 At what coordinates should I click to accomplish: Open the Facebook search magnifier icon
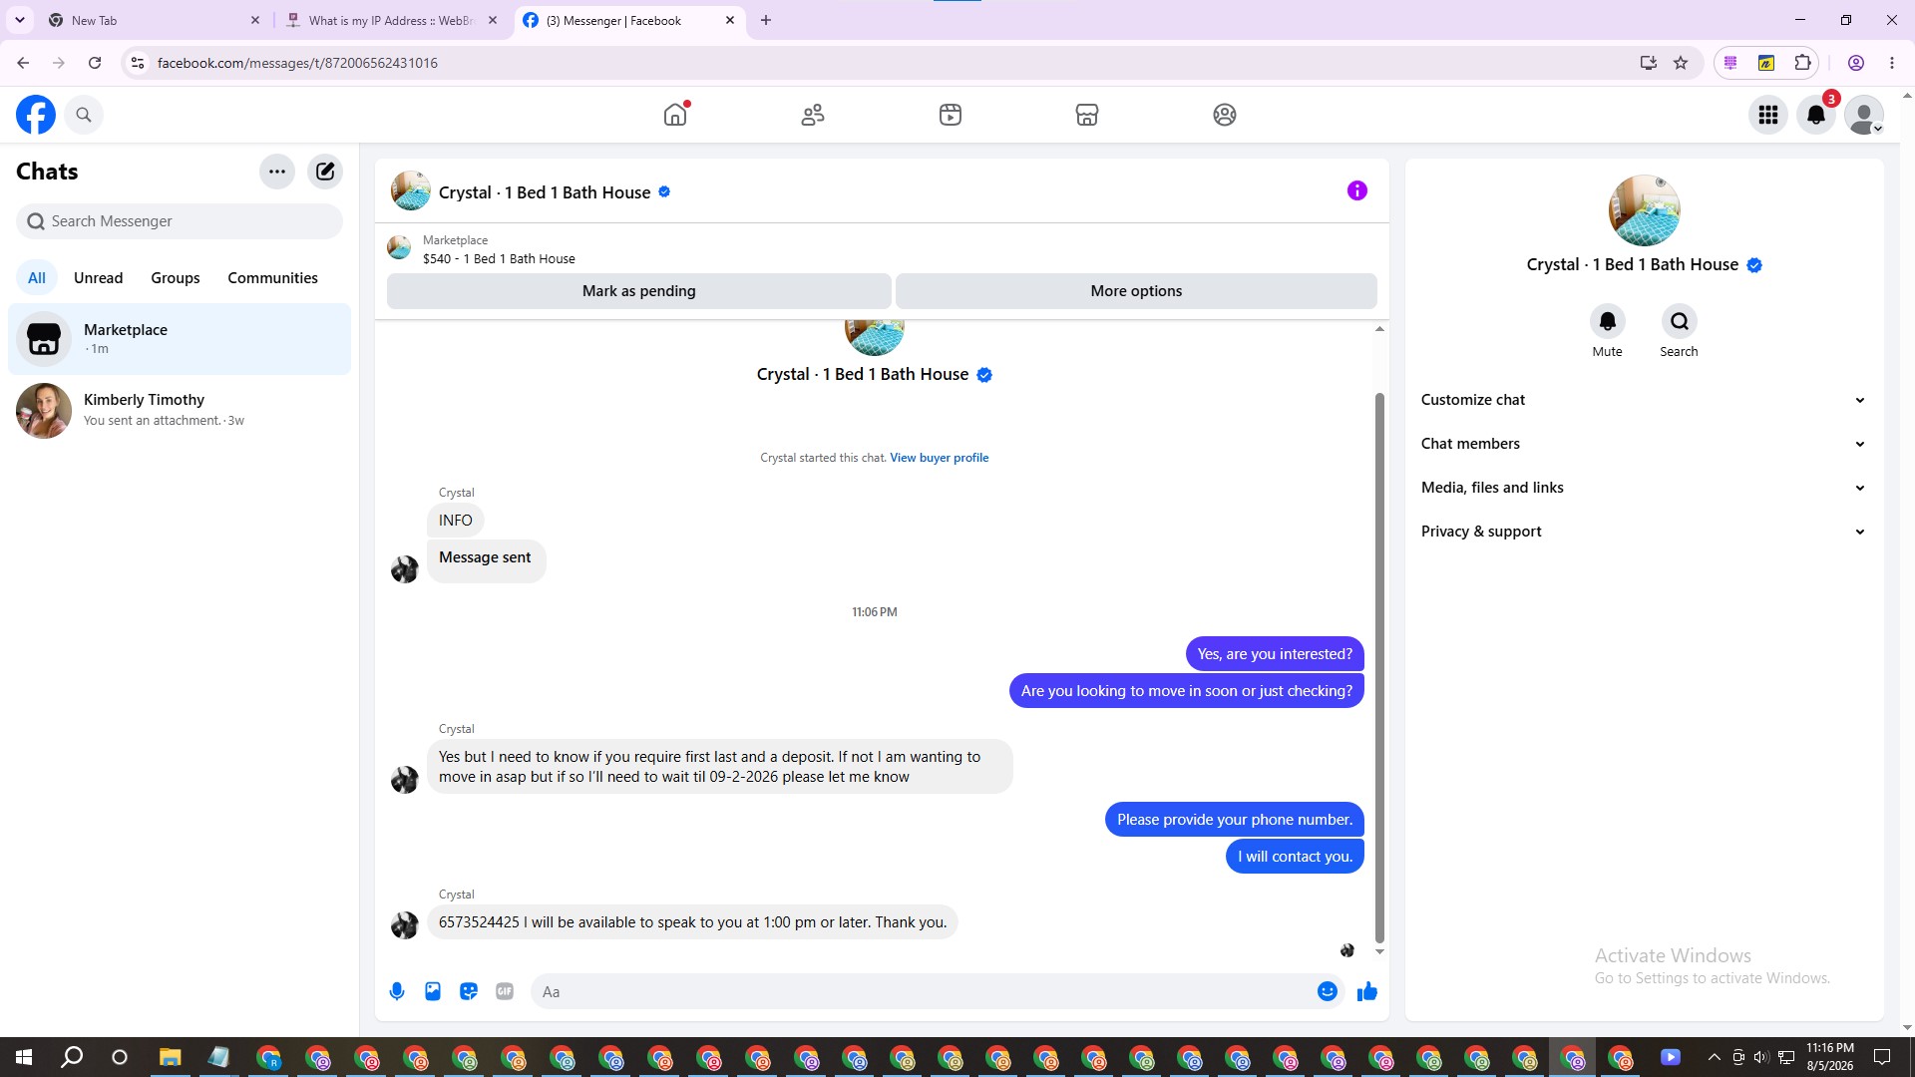coord(84,115)
